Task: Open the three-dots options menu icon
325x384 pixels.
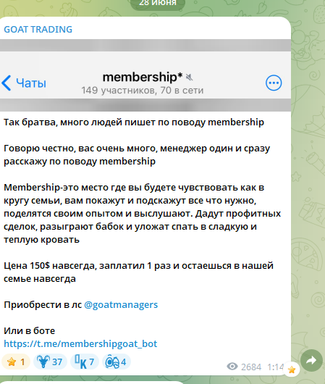Action: tap(274, 83)
